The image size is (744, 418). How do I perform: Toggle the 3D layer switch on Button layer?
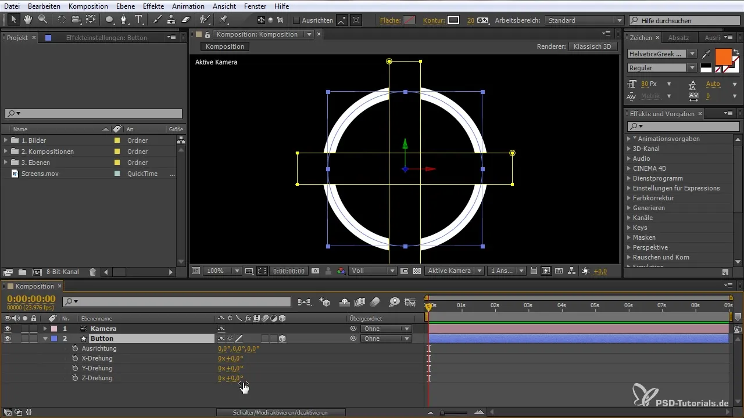[x=282, y=338]
